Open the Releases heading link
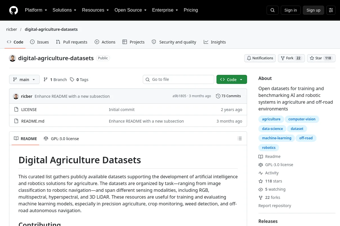 pos(268,221)
